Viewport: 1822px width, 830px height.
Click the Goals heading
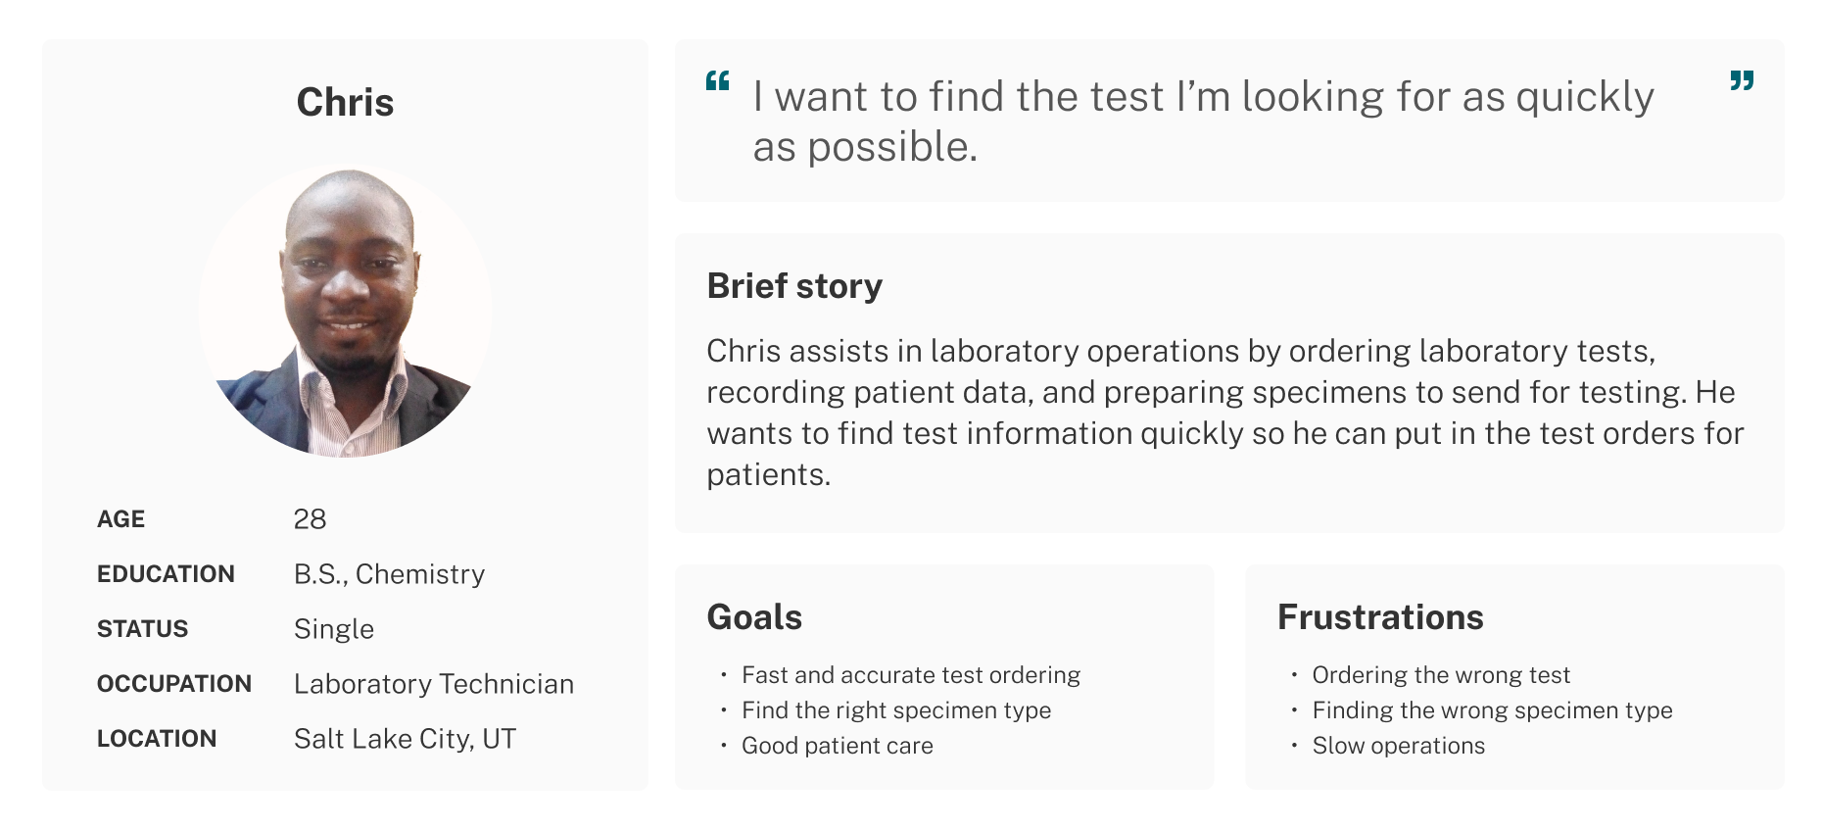tap(754, 617)
